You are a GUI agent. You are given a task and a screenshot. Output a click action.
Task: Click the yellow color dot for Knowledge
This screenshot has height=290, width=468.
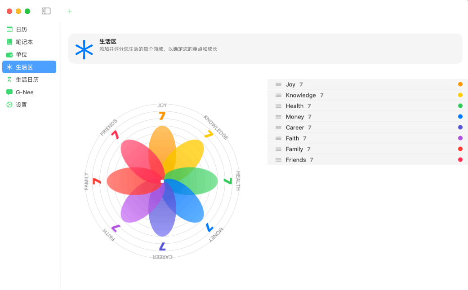(460, 95)
